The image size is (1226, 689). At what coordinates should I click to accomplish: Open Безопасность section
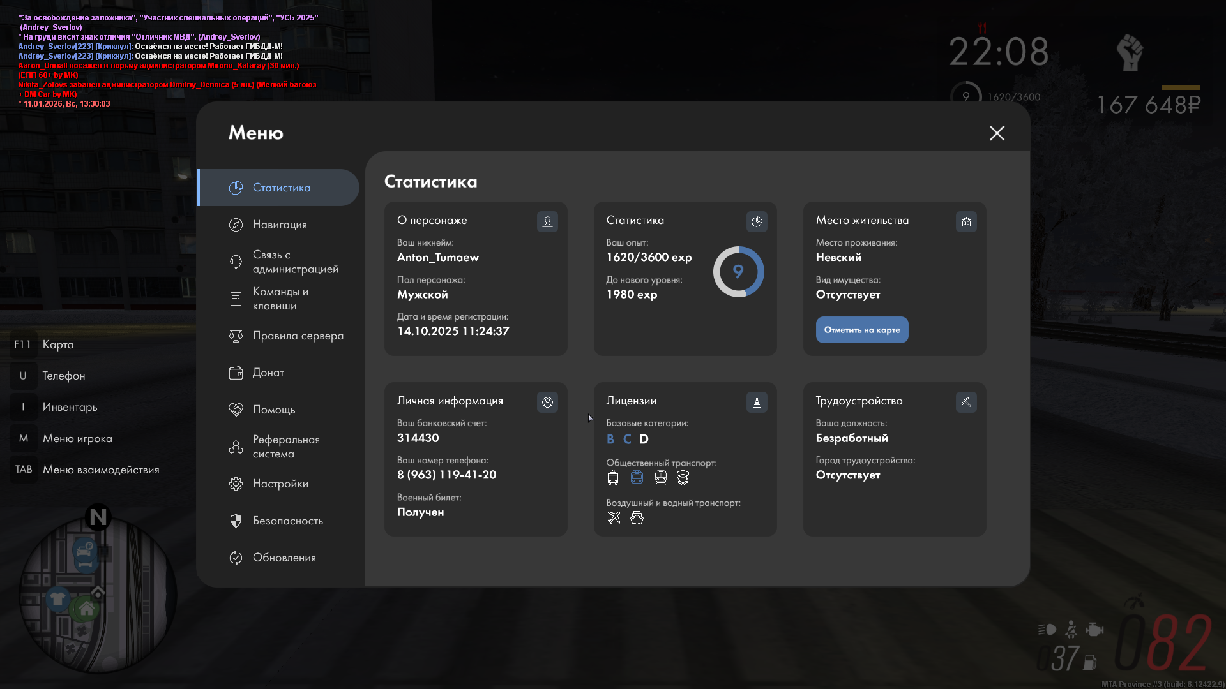click(x=287, y=521)
